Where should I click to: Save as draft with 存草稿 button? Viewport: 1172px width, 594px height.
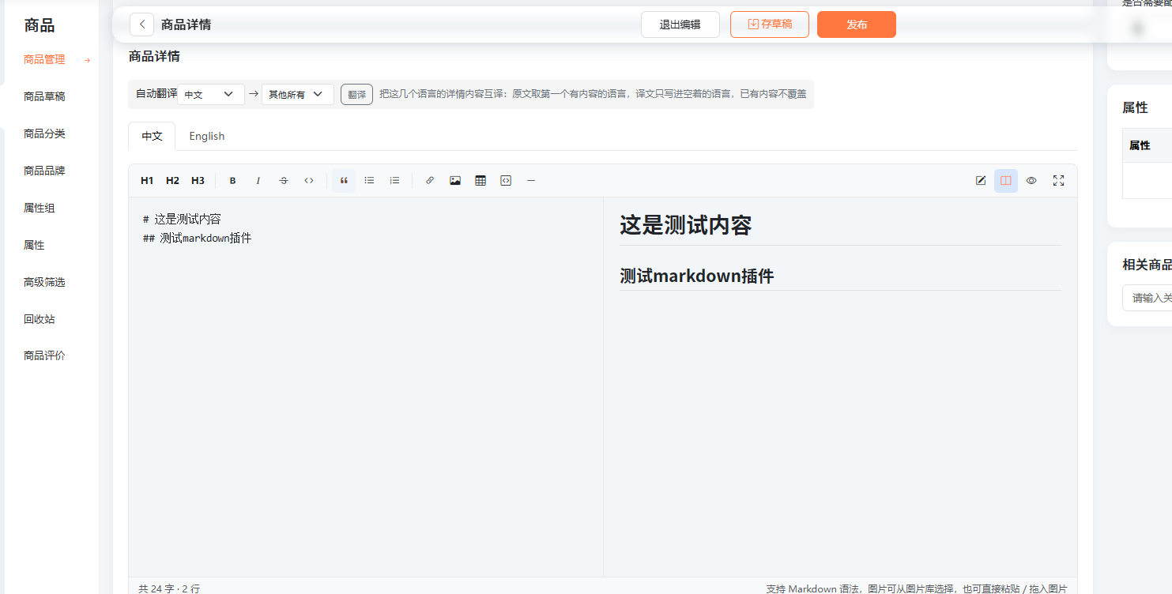(770, 24)
